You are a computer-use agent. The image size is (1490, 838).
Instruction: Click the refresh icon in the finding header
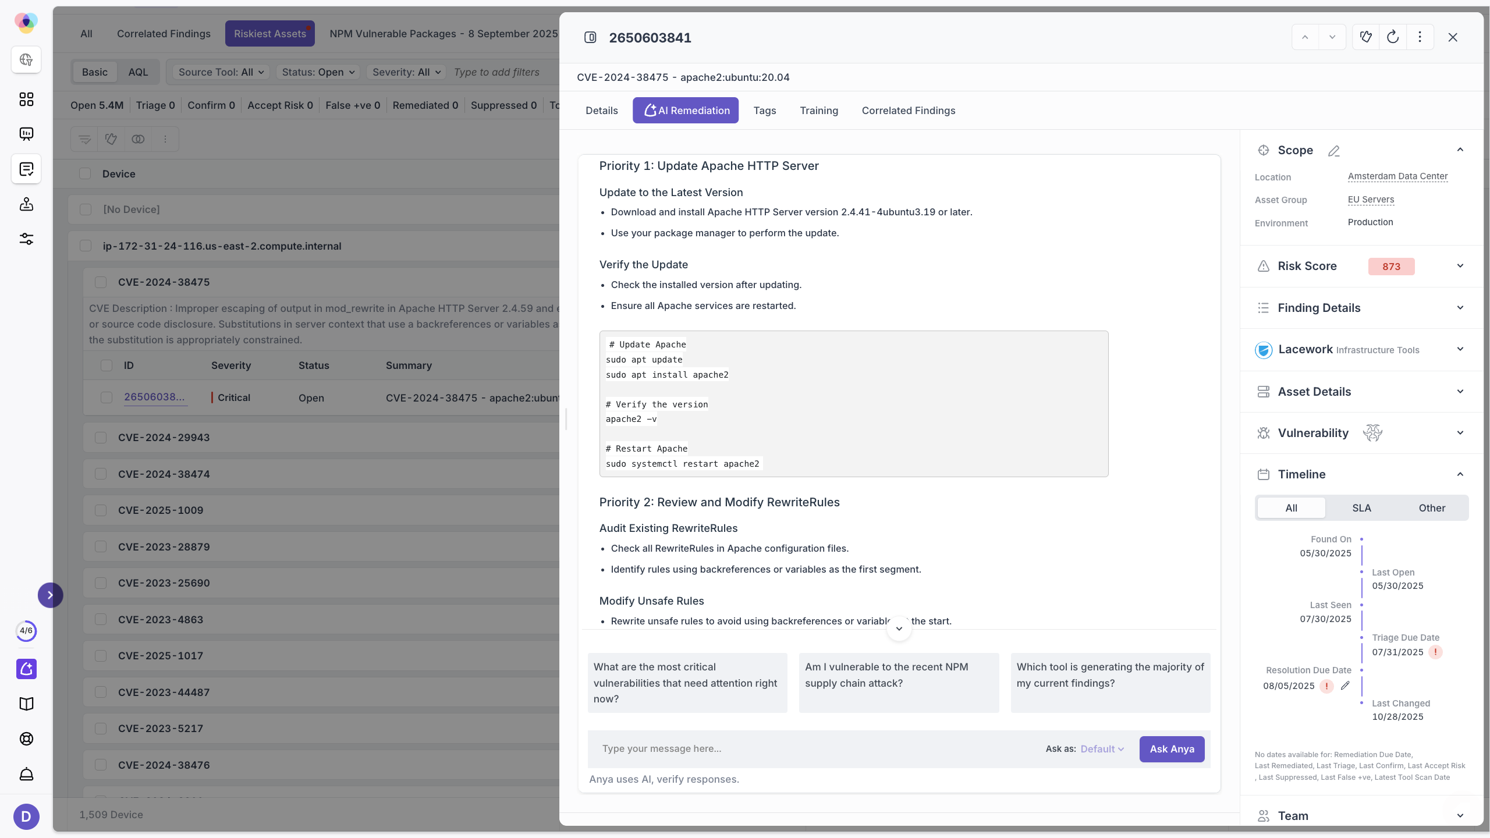coord(1393,37)
